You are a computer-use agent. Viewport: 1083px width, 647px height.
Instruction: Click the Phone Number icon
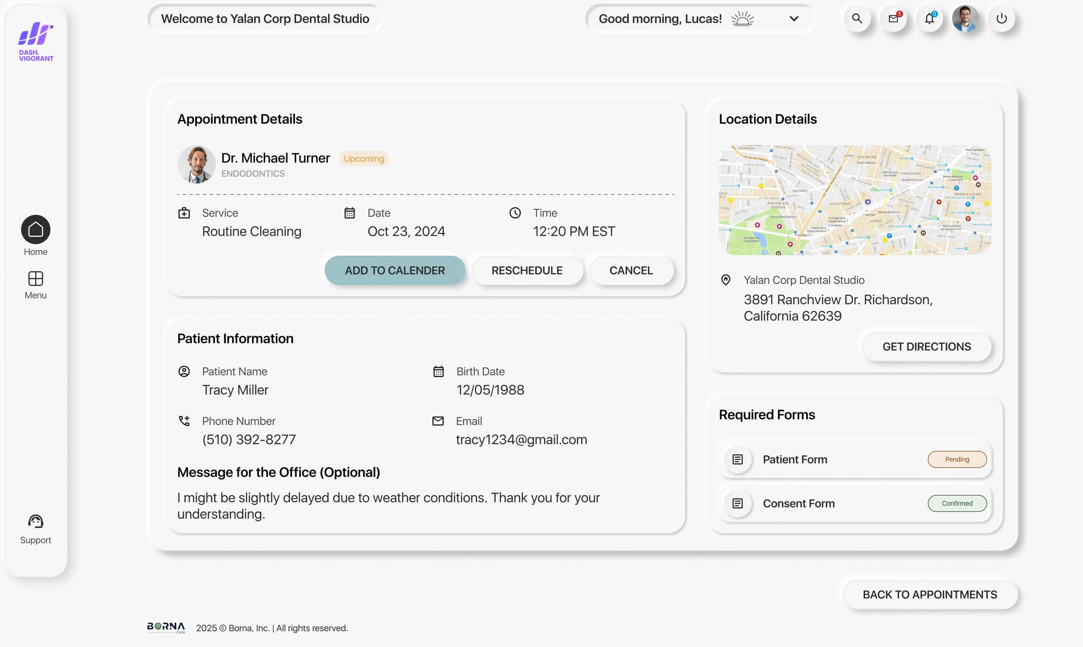(184, 421)
